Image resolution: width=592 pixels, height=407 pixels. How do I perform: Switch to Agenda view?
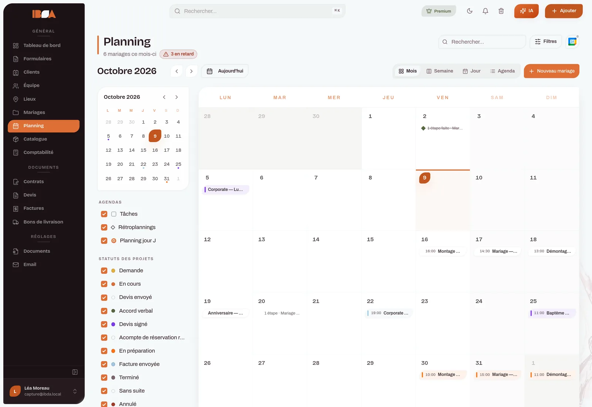pos(502,71)
